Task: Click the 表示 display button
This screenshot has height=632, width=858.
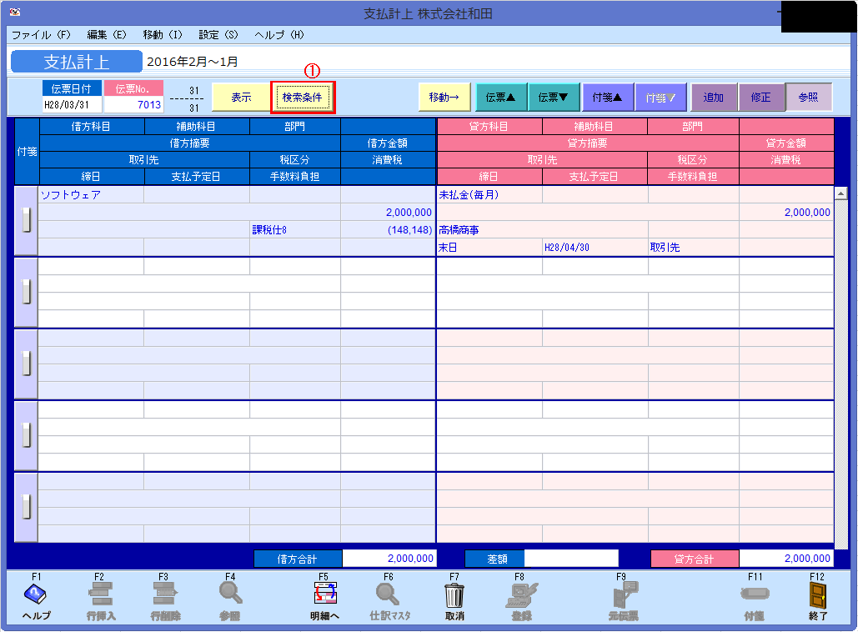Action: (239, 97)
